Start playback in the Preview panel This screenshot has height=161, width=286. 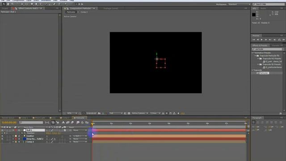tap(262, 40)
